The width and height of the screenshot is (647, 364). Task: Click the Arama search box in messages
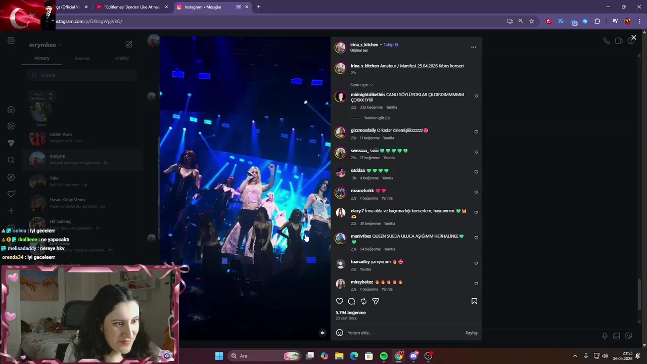coord(82,75)
